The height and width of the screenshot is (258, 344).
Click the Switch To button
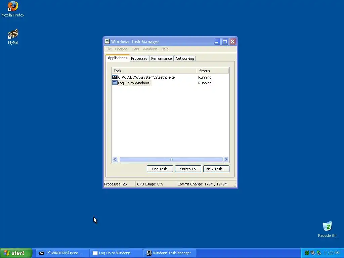pyautogui.click(x=188, y=169)
